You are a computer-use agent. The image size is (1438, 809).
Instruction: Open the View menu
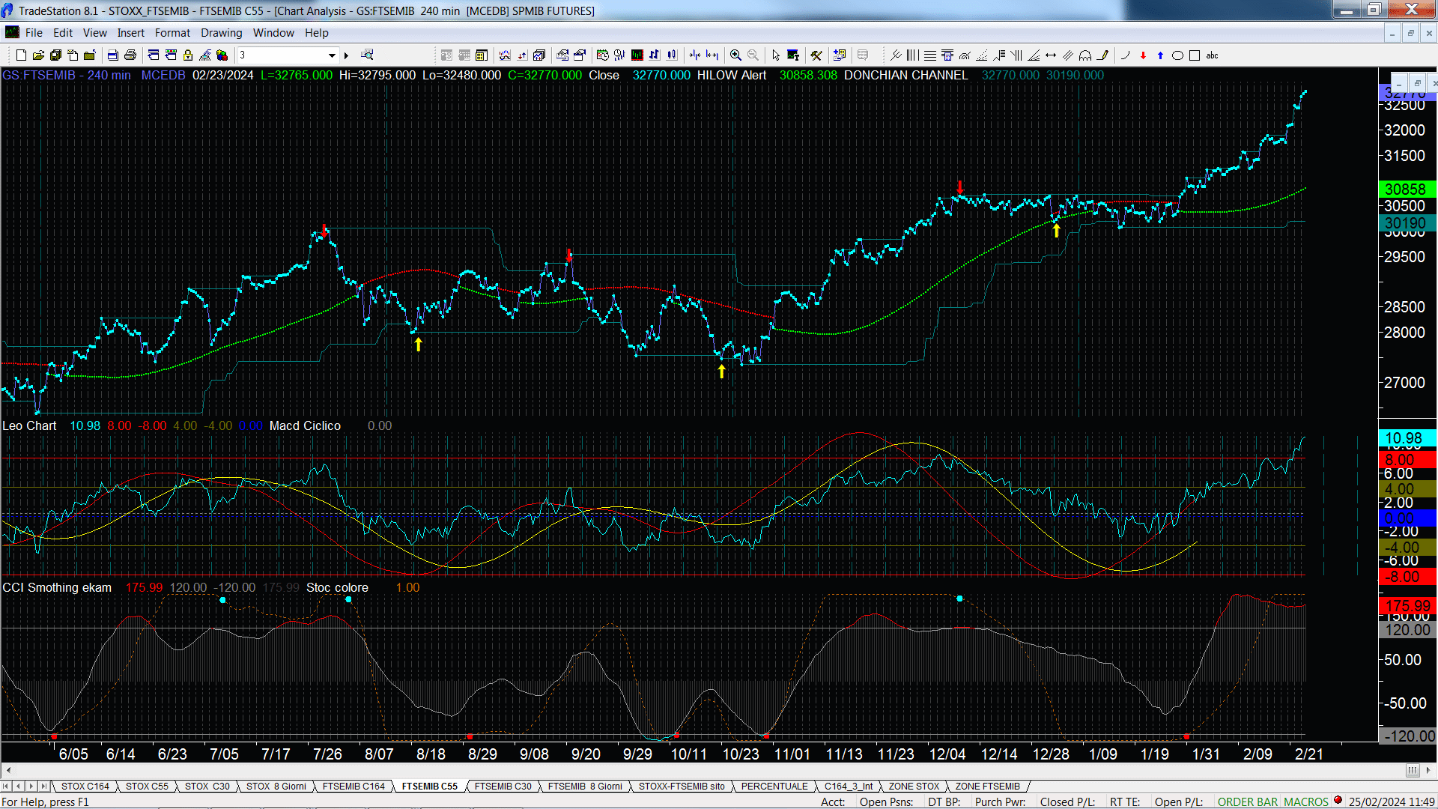point(94,33)
